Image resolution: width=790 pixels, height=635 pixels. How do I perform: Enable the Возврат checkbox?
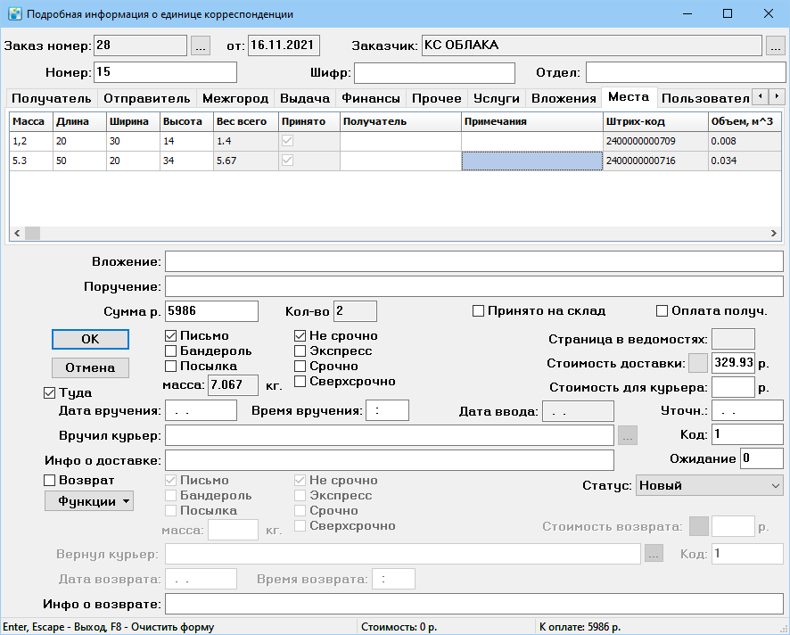pyautogui.click(x=49, y=481)
